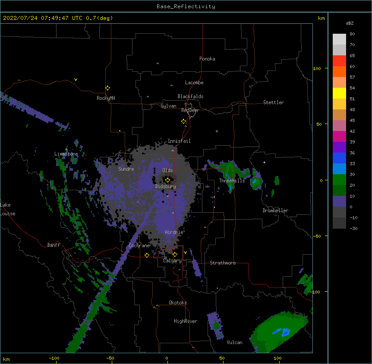Screen dimensions: 372x364
Task: Click the Innisfail city label
Action: click(x=179, y=141)
